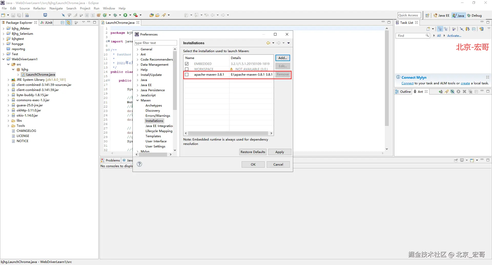The height and width of the screenshot is (265, 492).
Task: Click OK in the Preferences dialog
Action: coord(253,165)
